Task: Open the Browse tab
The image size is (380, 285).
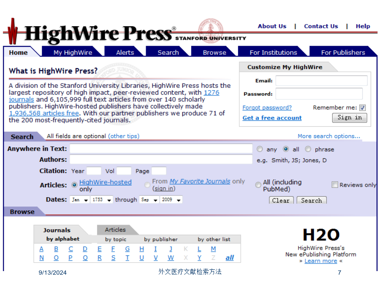Action: click(x=214, y=53)
